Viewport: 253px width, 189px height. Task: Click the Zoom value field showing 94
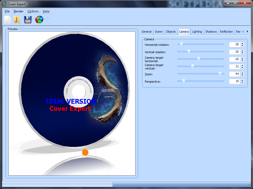tap(235, 74)
